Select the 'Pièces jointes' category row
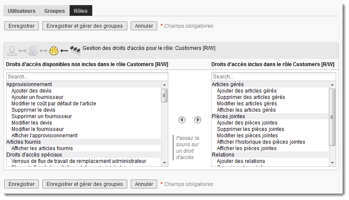The image size is (349, 200). [270, 116]
